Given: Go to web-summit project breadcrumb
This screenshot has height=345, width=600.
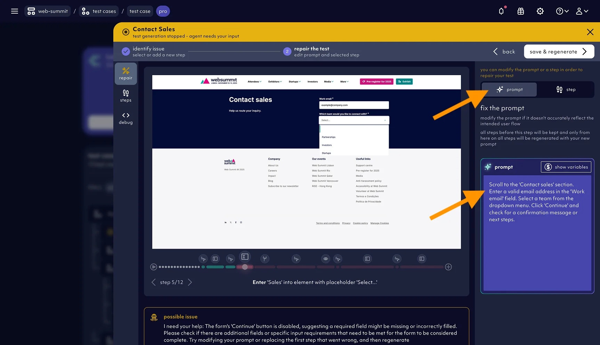Looking at the screenshot, I should (48, 11).
